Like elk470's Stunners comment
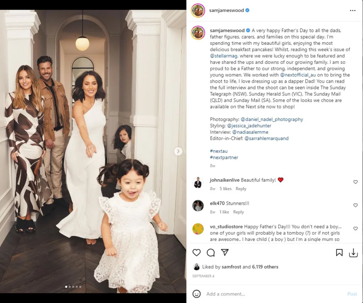The height and width of the screenshot is (303, 363). pyautogui.click(x=355, y=205)
